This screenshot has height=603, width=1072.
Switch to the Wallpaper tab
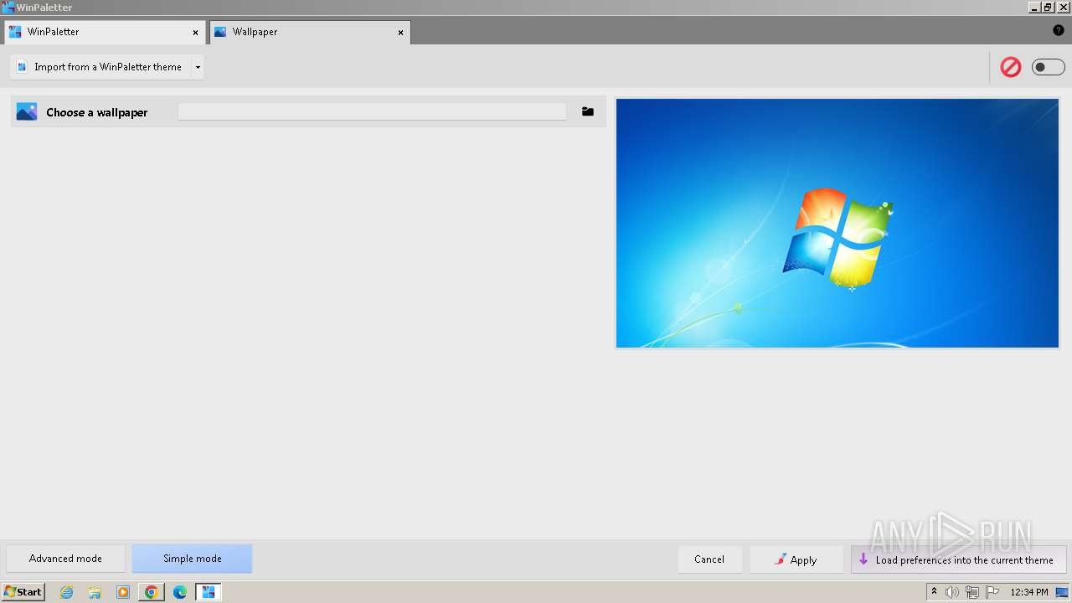[x=310, y=32]
